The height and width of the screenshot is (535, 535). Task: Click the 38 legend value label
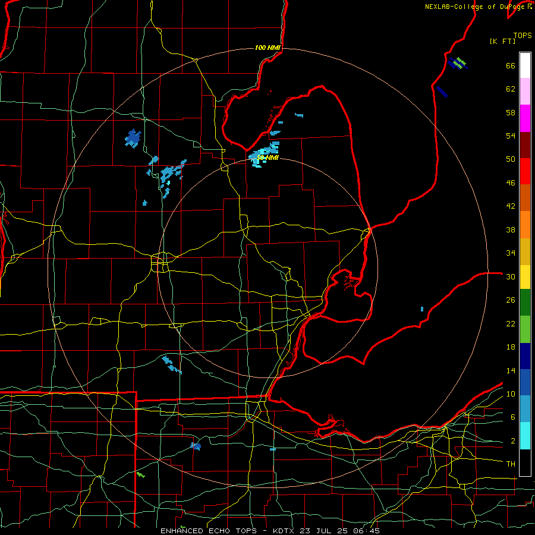point(511,229)
